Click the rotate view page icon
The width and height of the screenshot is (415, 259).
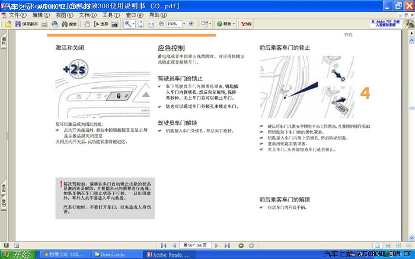tap(205, 24)
